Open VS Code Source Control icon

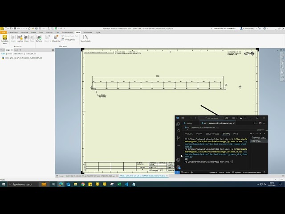pyautogui.click(x=178, y=138)
